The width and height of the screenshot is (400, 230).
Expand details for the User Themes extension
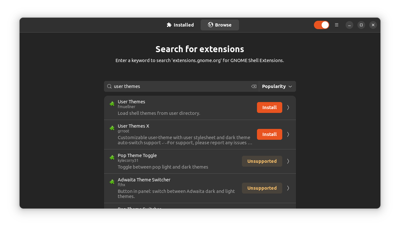[288, 107]
